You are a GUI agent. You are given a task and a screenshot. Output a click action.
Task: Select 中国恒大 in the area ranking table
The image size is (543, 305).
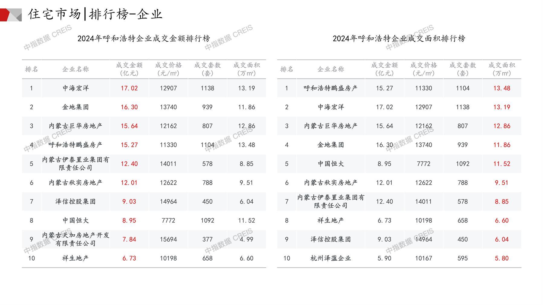point(331,164)
